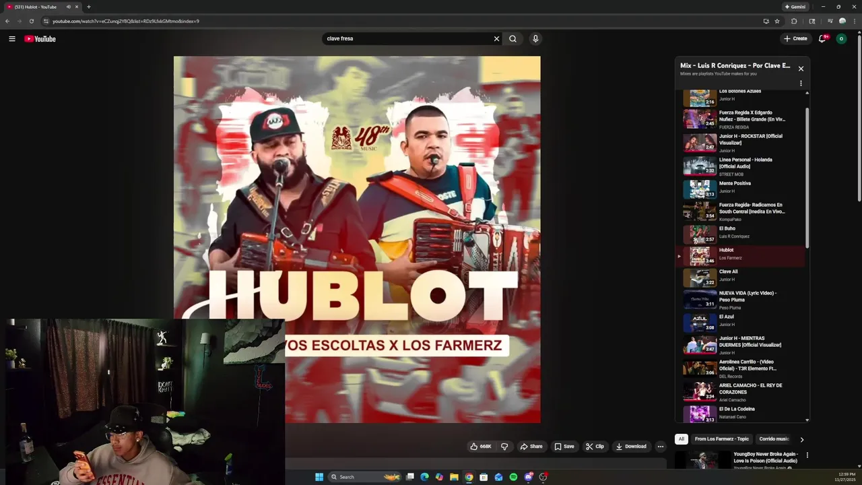Open Gemini in Chrome

point(795,7)
